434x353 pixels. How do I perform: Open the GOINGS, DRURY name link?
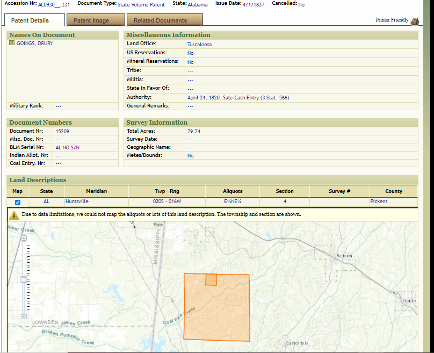coord(35,44)
